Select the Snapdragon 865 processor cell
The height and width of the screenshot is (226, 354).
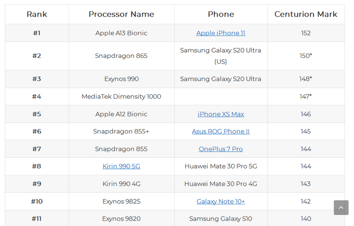(x=121, y=56)
